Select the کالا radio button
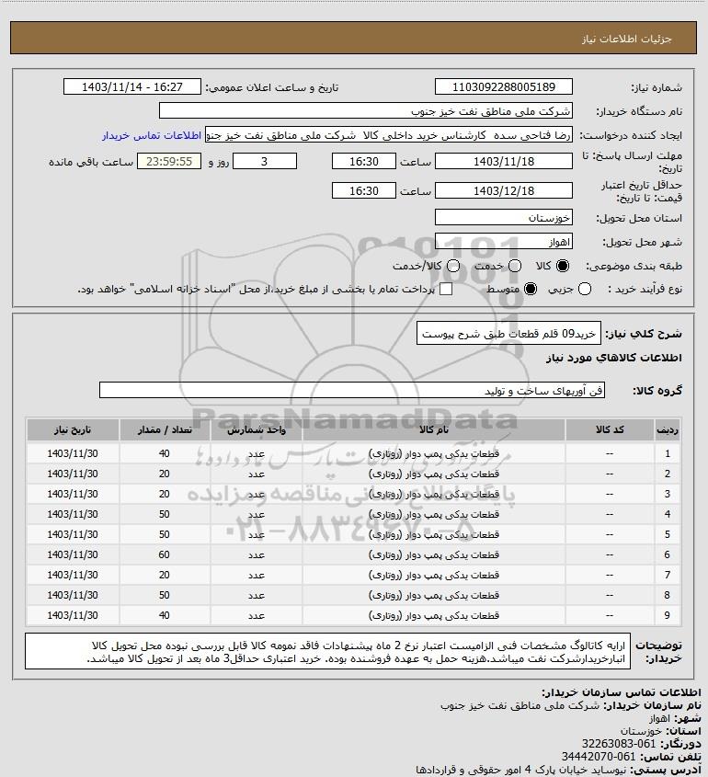This screenshot has width=708, height=777. pos(563,266)
